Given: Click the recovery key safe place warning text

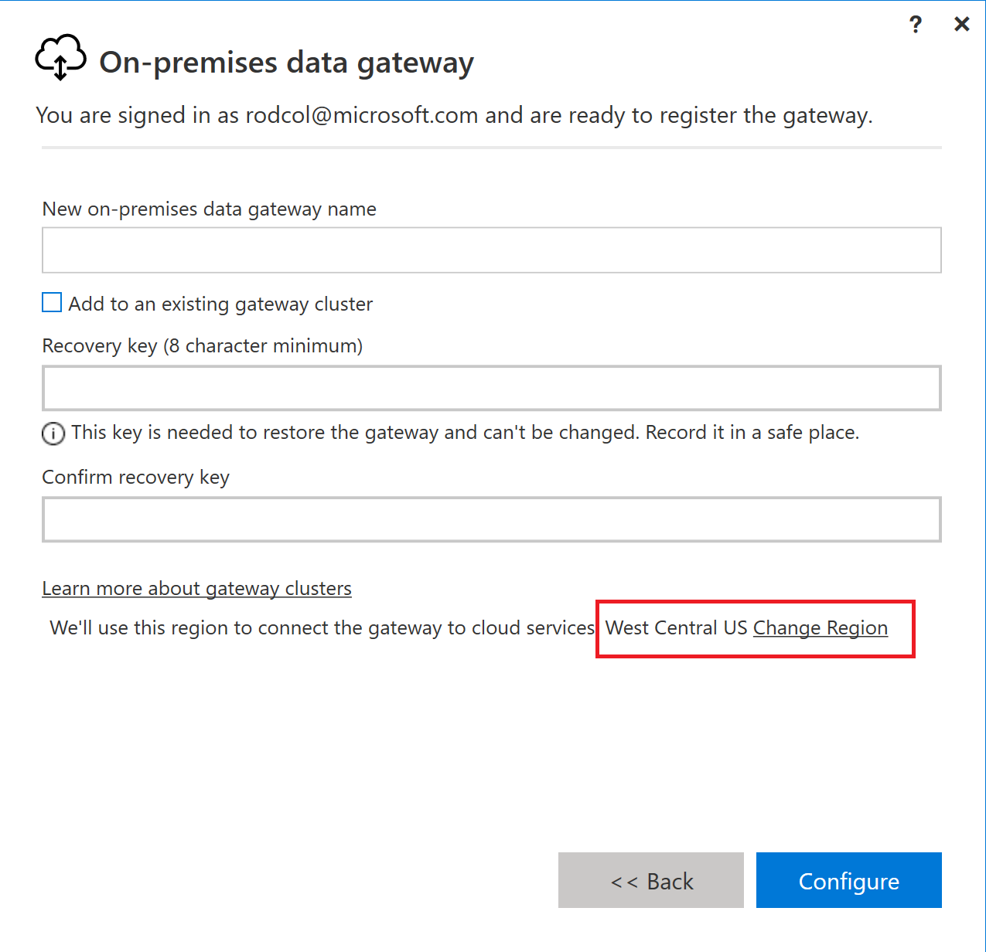Looking at the screenshot, I should [x=465, y=433].
